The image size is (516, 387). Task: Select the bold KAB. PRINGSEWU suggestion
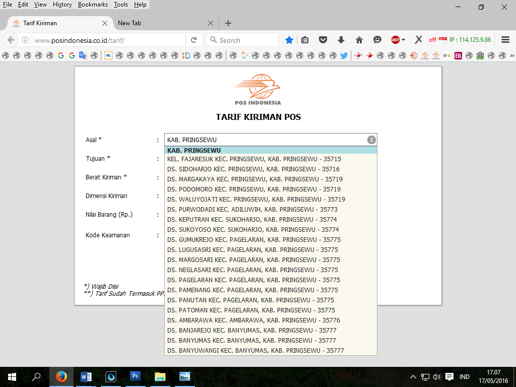click(x=271, y=150)
